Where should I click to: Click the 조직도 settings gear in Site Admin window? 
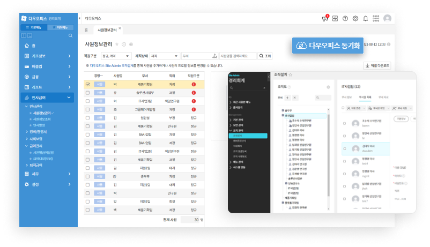point(328,87)
